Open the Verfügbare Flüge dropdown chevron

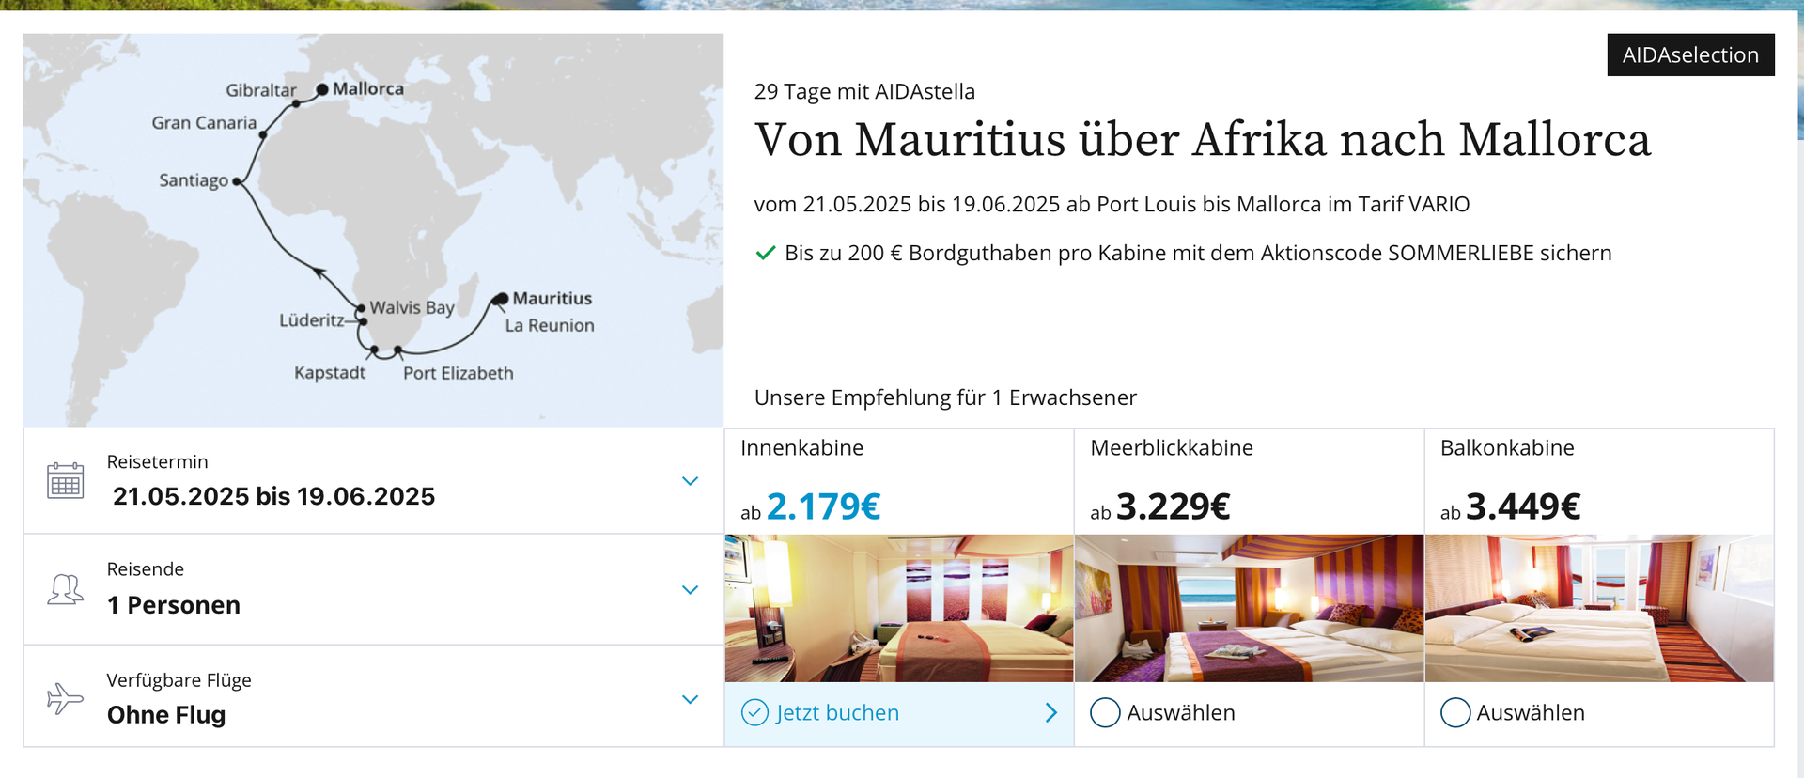tap(690, 699)
